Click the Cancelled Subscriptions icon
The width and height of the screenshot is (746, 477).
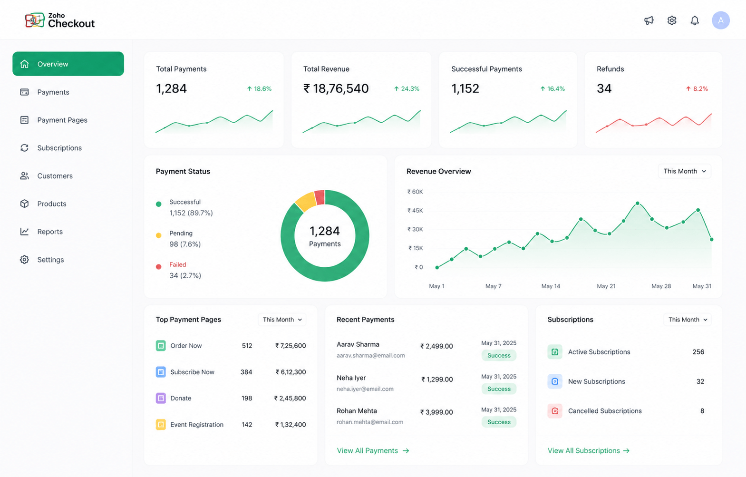[555, 411]
